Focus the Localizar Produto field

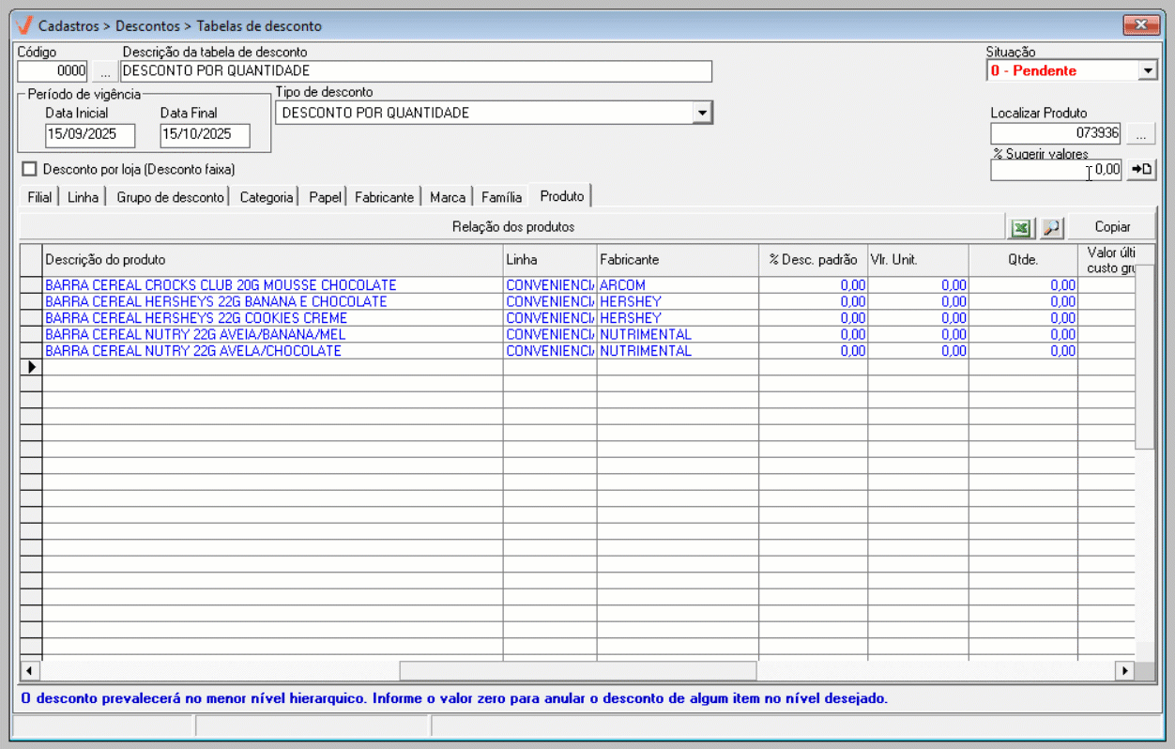pyautogui.click(x=1057, y=133)
